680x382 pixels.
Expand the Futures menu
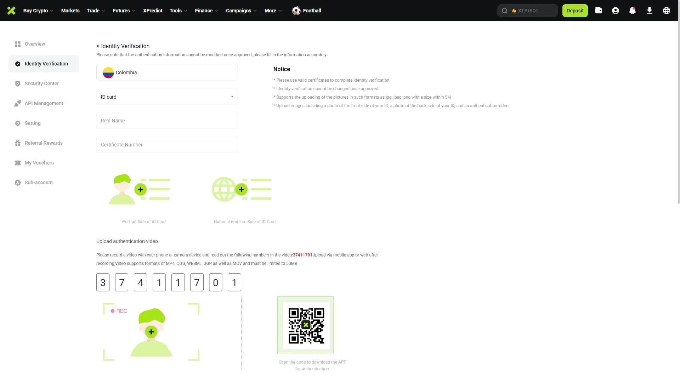(x=124, y=11)
